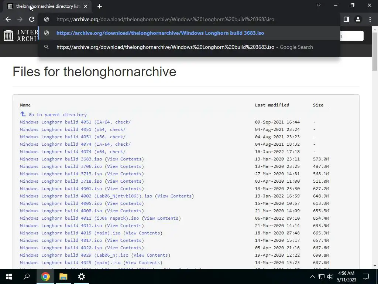
Task: View Contents of build 3713.iso
Action: coord(124,174)
